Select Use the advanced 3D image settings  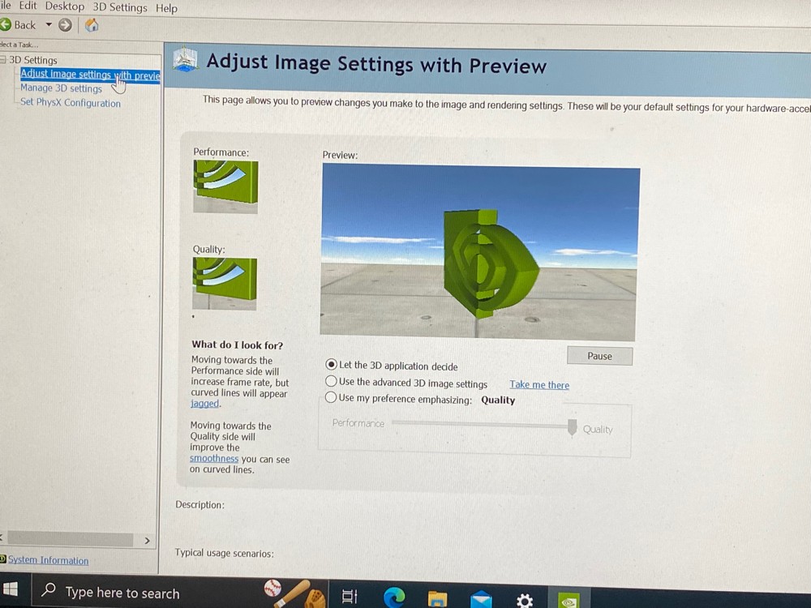(x=331, y=382)
